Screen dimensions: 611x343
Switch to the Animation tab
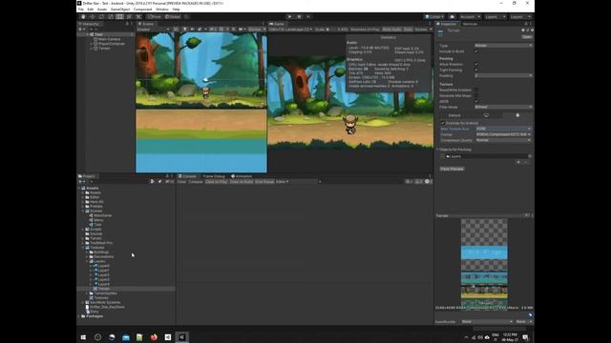pyautogui.click(x=242, y=176)
